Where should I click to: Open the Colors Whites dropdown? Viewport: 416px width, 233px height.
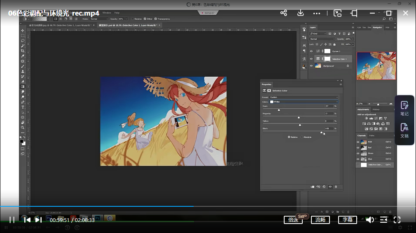[304, 102]
